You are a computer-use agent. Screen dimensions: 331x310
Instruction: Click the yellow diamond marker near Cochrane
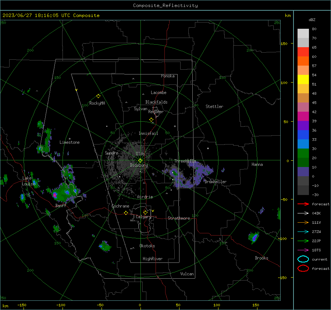point(126,213)
